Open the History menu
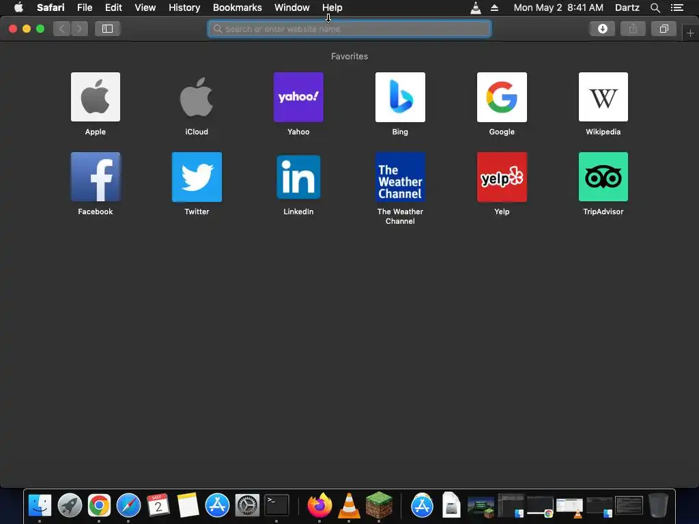The height and width of the screenshot is (524, 699). (x=184, y=8)
